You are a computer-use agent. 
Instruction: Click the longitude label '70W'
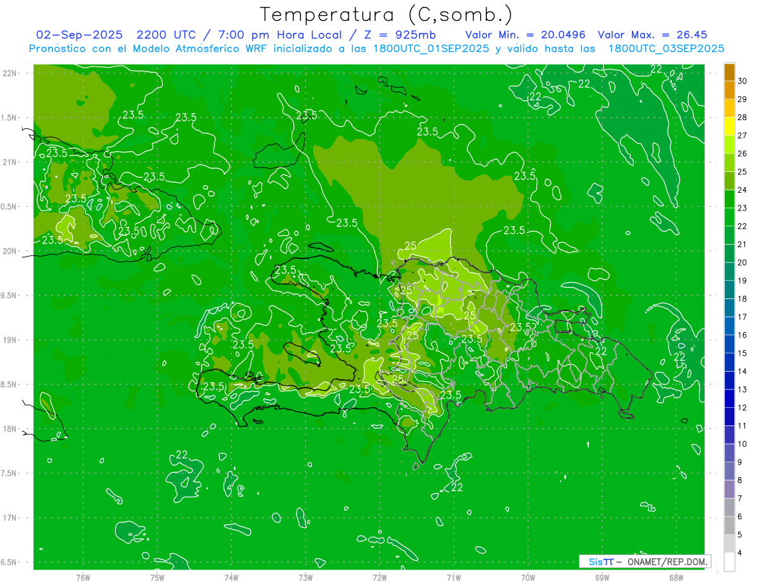coord(528,578)
